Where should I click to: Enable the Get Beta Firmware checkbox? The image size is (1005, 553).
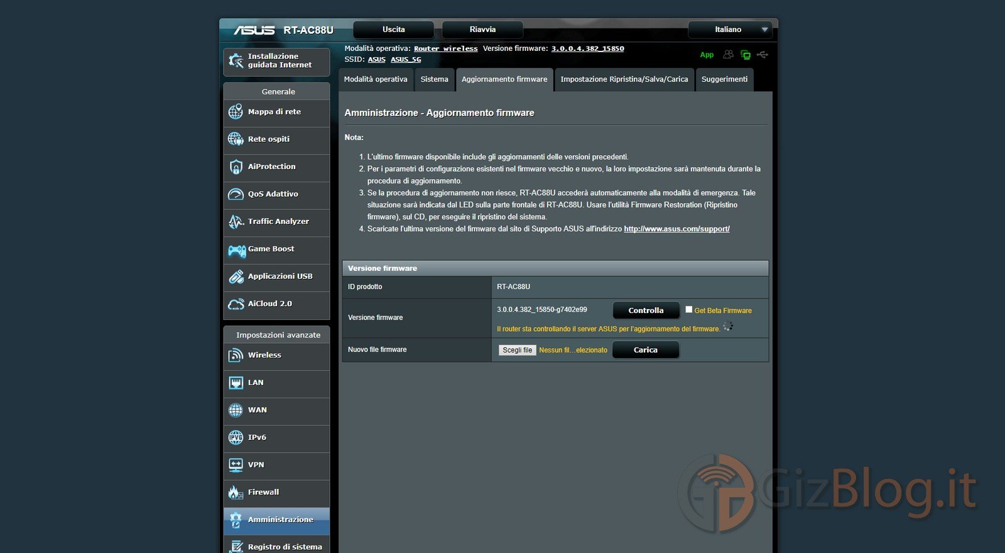tap(688, 309)
